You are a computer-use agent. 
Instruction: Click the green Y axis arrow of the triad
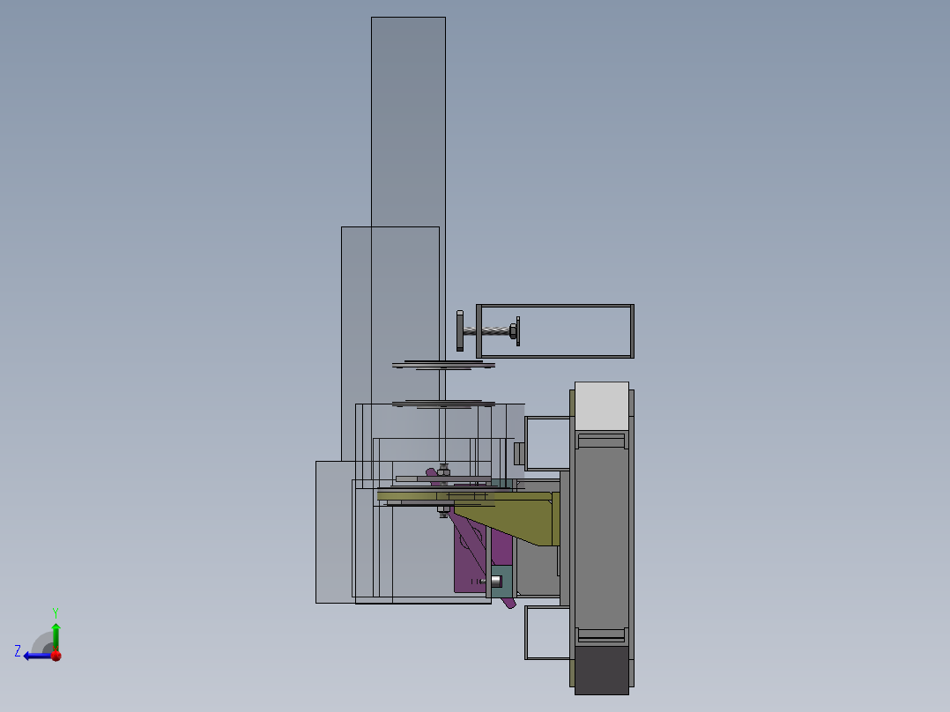(56, 636)
